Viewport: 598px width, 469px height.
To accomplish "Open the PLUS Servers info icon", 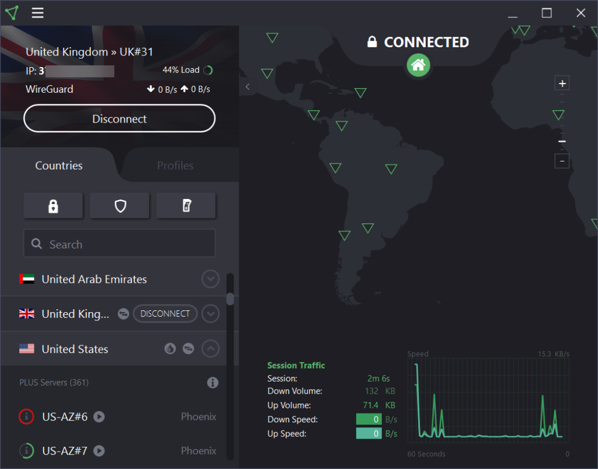I will point(213,383).
